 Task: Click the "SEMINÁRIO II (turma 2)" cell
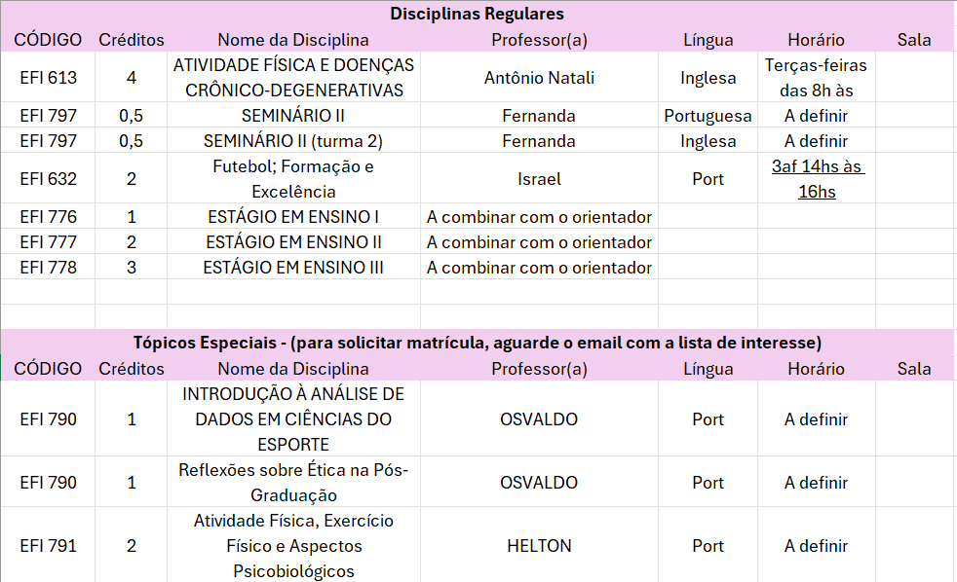[x=293, y=141]
